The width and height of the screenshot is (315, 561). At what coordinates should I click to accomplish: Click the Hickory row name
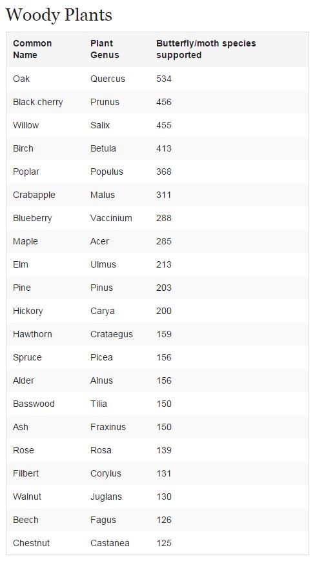(x=28, y=311)
